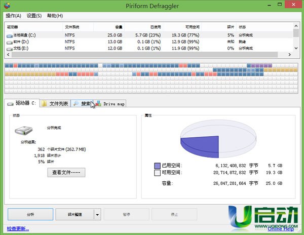Image resolution: width=304 pixels, height=235 pixels.
Task: Click the drive list scroll up arrow
Action: tap(296, 25)
